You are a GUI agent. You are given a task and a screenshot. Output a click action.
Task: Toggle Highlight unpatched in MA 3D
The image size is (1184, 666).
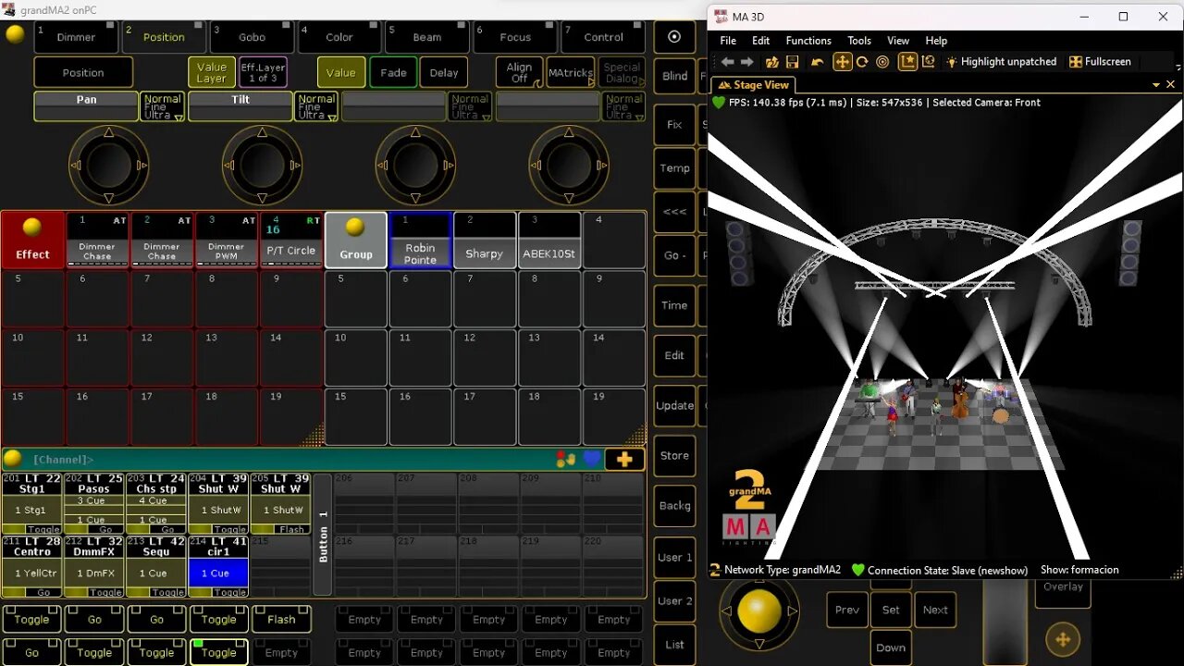[1000, 62]
